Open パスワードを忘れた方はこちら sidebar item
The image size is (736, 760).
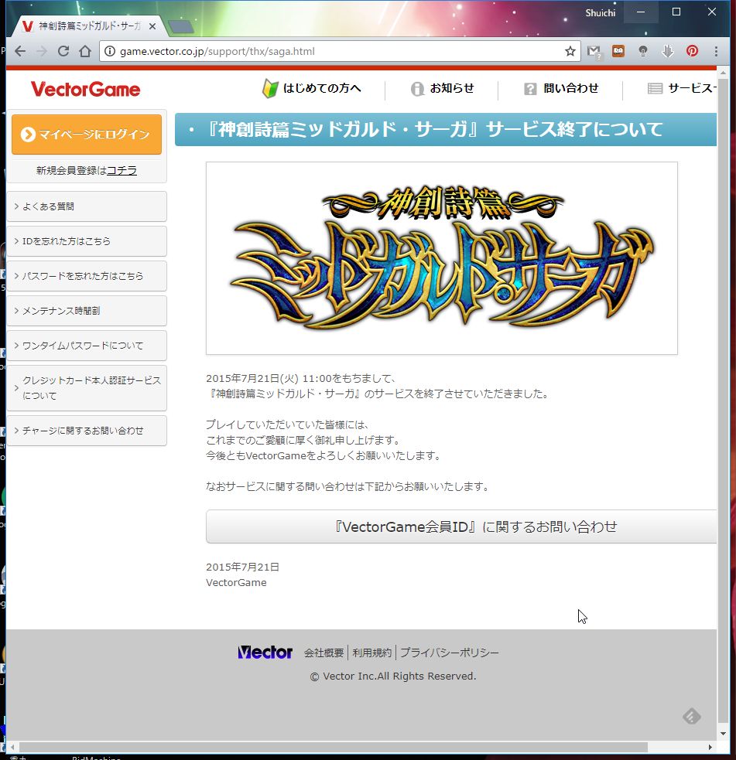87,276
